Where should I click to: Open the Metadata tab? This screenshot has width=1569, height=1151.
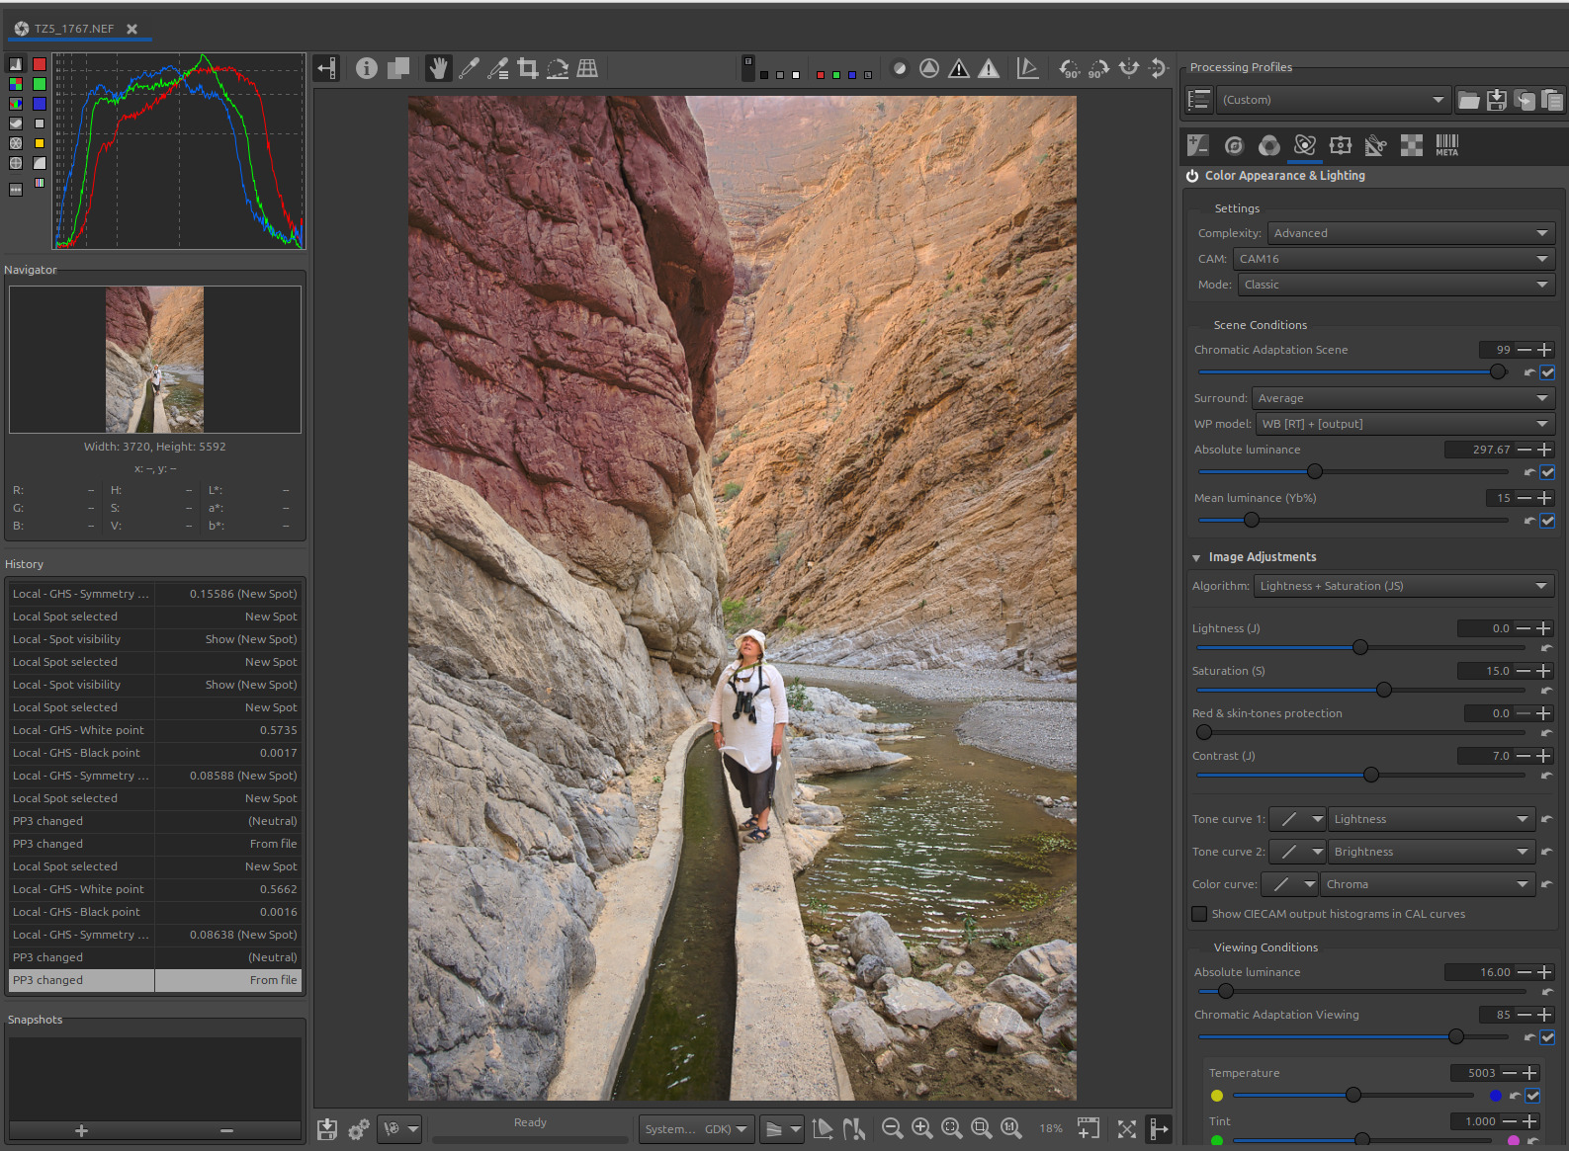click(1446, 146)
